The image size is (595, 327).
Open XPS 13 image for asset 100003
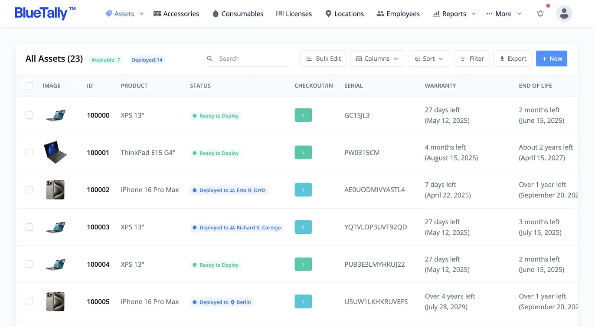pyautogui.click(x=56, y=227)
